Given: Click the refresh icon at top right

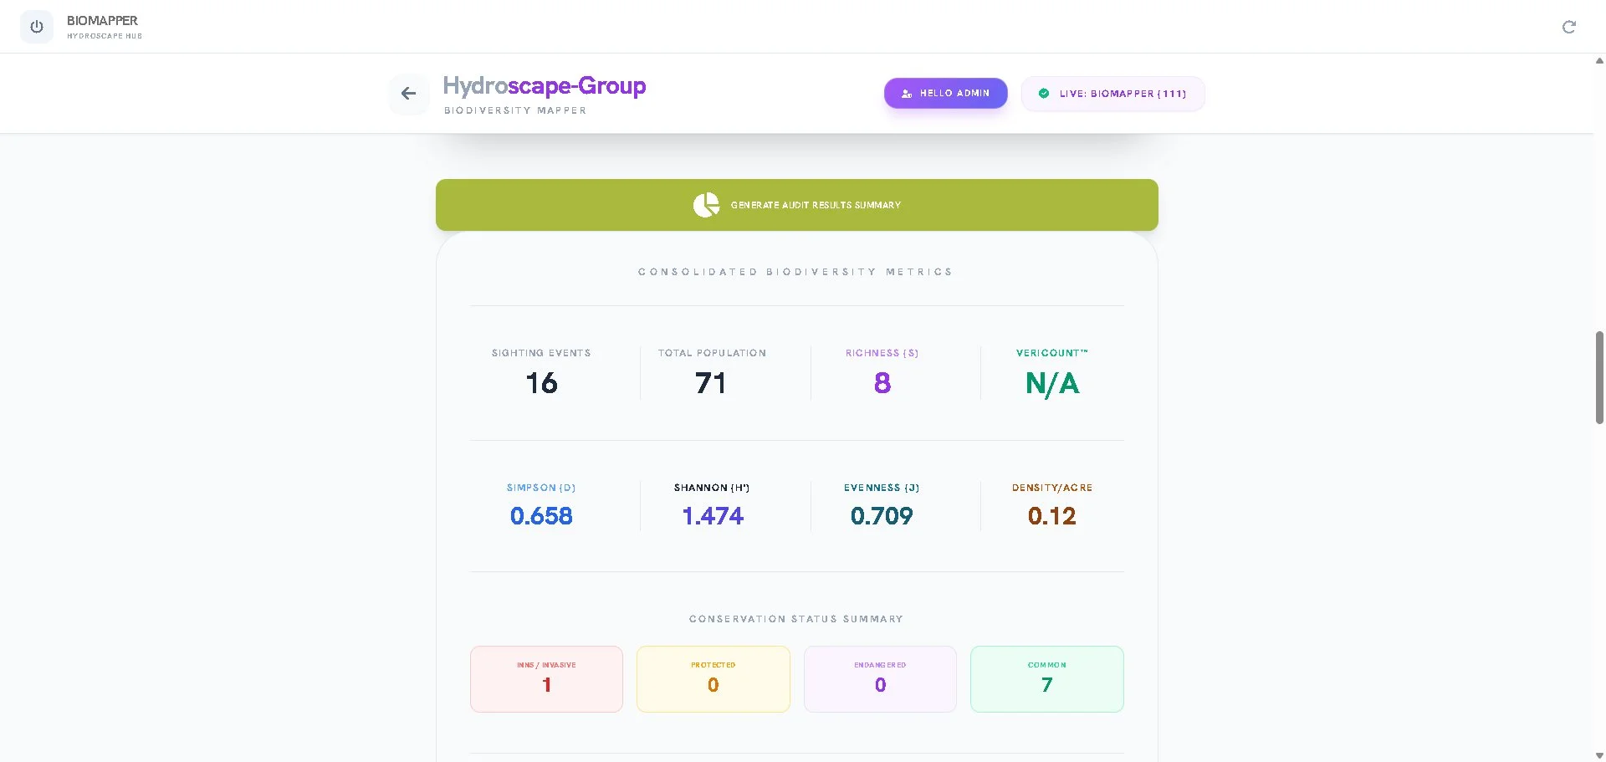Looking at the screenshot, I should (x=1568, y=27).
